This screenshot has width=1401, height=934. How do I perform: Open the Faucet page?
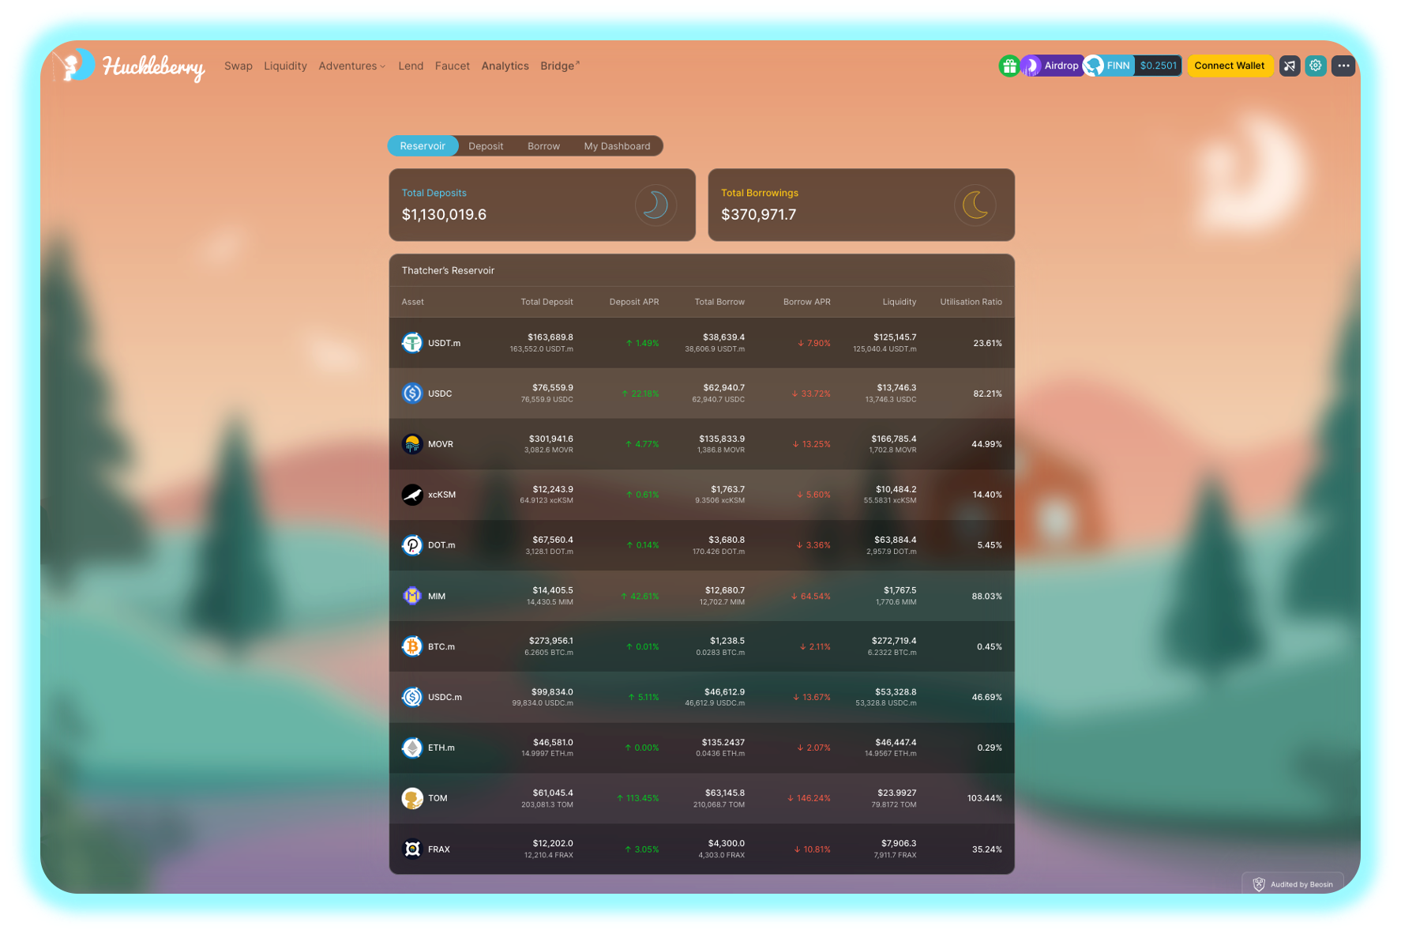(x=453, y=66)
